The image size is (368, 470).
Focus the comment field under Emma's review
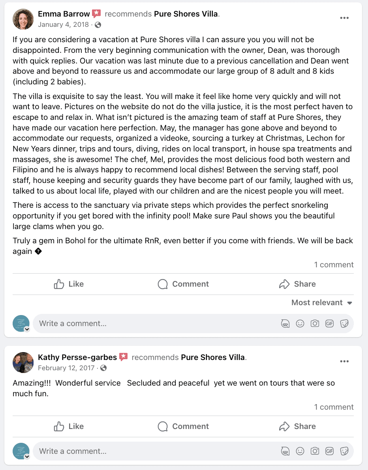(154, 324)
